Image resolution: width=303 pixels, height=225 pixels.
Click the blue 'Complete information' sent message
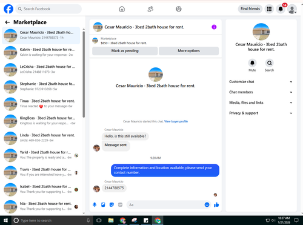[165, 170]
